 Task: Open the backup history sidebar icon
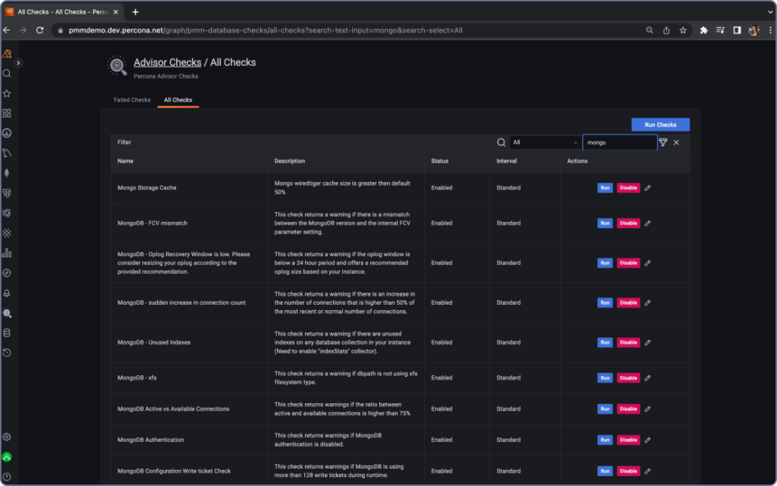tap(7, 353)
